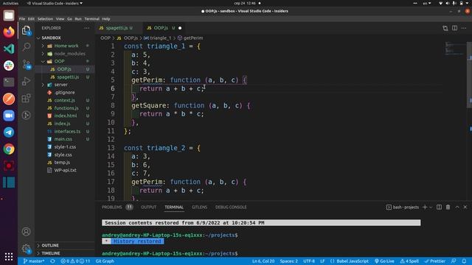Click the Git Graph status bar button

click(x=105, y=261)
